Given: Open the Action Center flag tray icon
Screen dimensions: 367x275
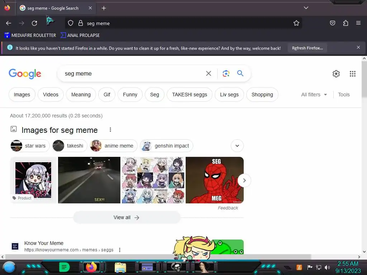Looking at the screenshot, I should (310, 267).
